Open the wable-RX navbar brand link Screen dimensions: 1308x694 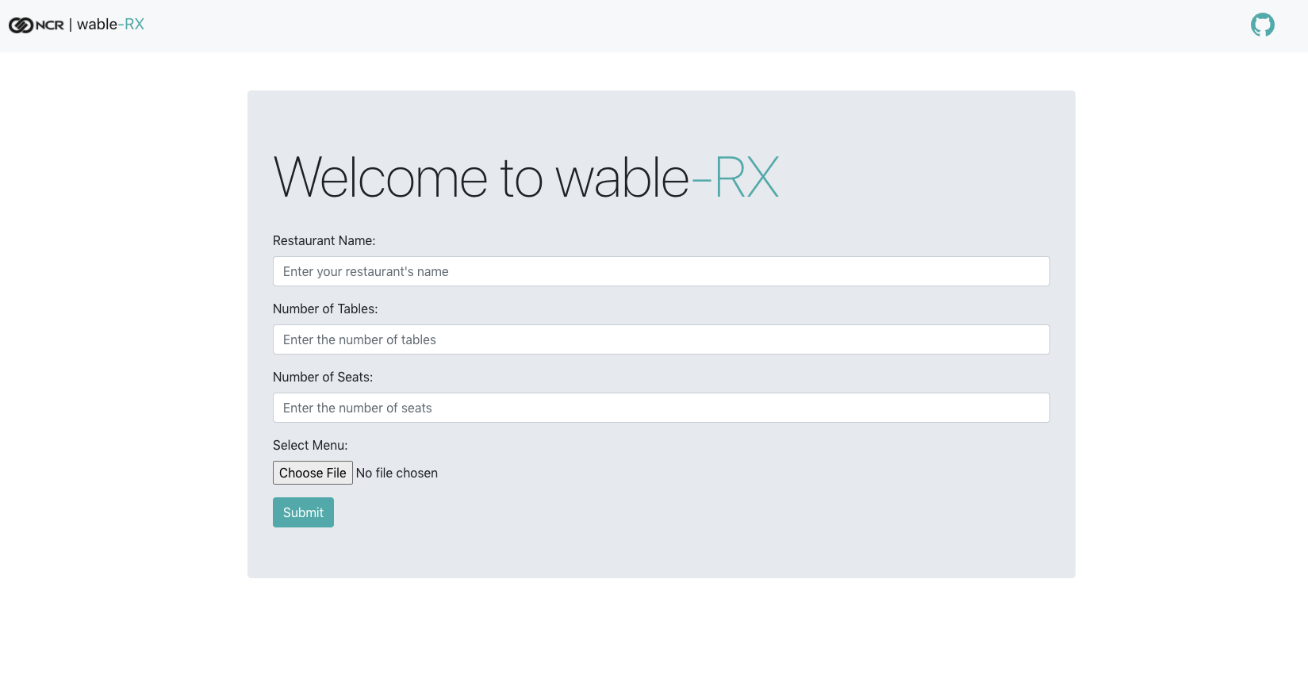[x=110, y=25]
